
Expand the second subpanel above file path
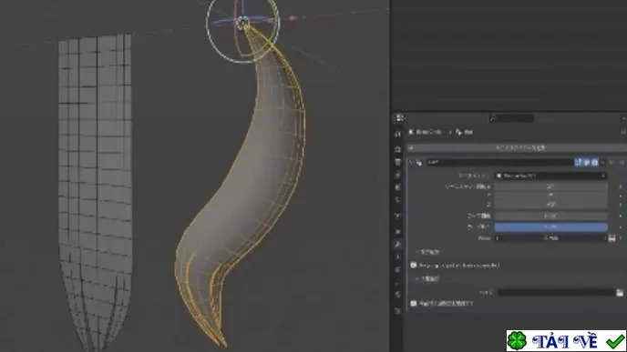427,278
